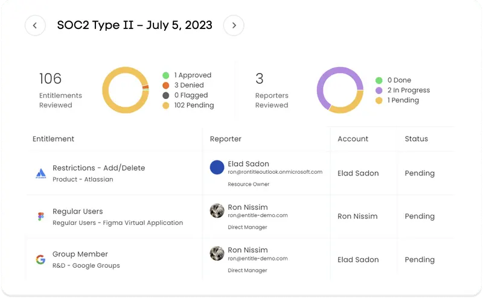Click the Resource Owner label
Viewport: 483px width, 298px height.
(x=249, y=184)
